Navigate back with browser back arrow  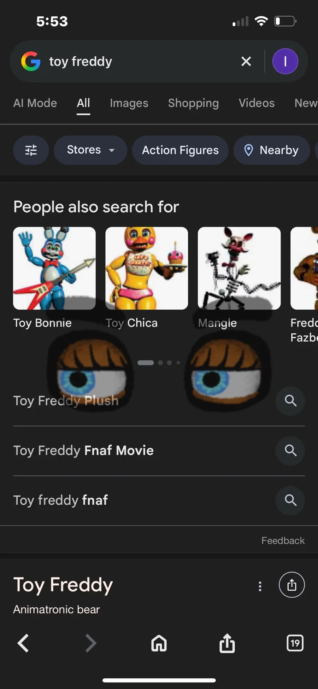pos(23,643)
